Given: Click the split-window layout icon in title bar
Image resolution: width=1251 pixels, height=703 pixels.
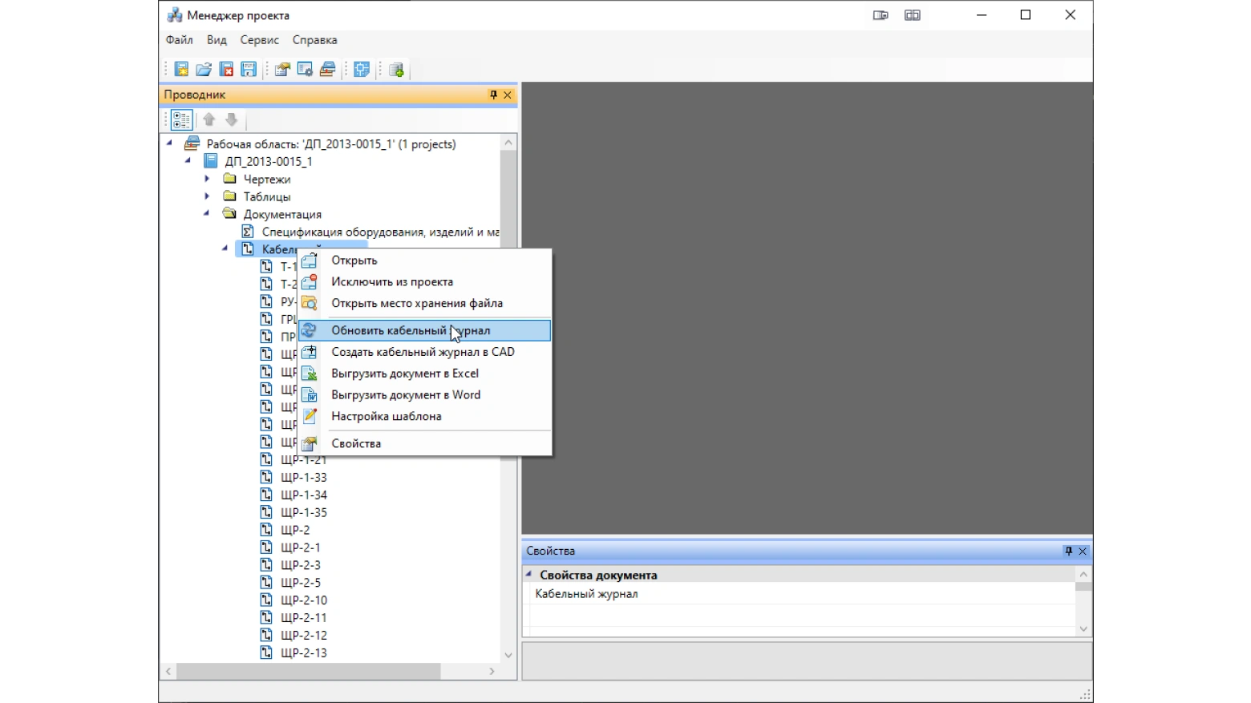Looking at the screenshot, I should (913, 15).
